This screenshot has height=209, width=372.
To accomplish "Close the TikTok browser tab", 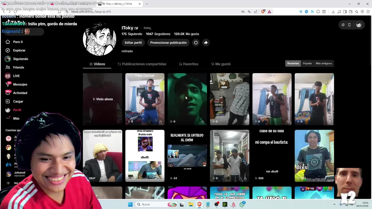I will coord(140,4).
